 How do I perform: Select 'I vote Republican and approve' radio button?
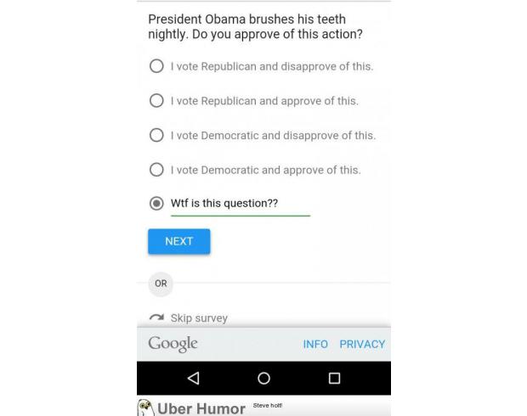[156, 100]
